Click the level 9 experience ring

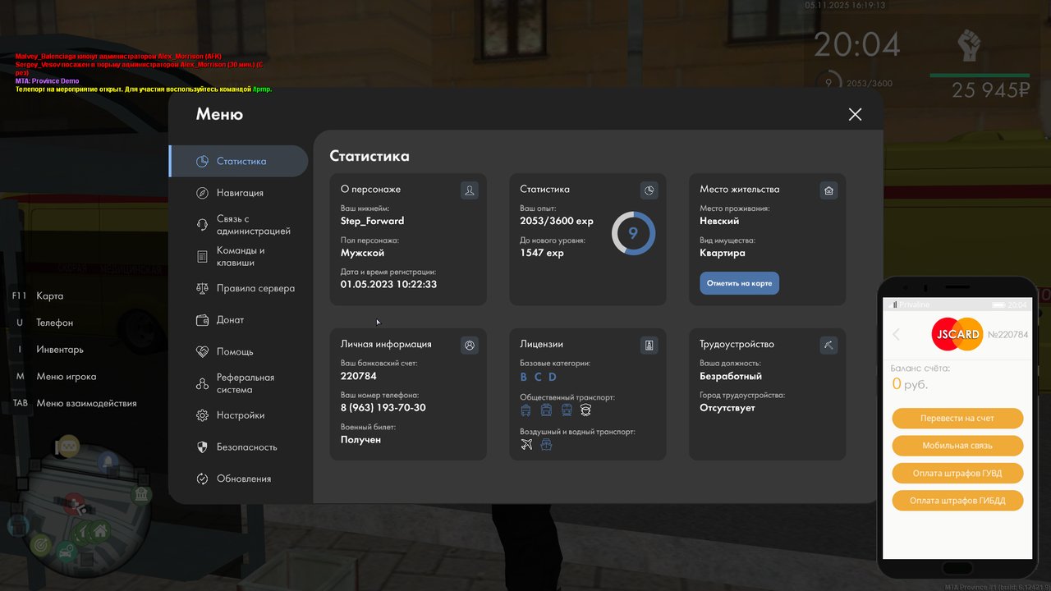[x=633, y=233]
